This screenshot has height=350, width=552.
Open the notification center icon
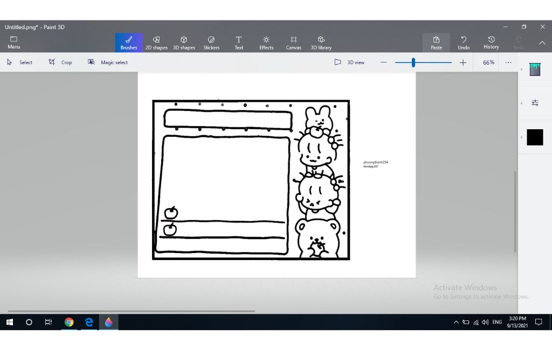pos(539,322)
